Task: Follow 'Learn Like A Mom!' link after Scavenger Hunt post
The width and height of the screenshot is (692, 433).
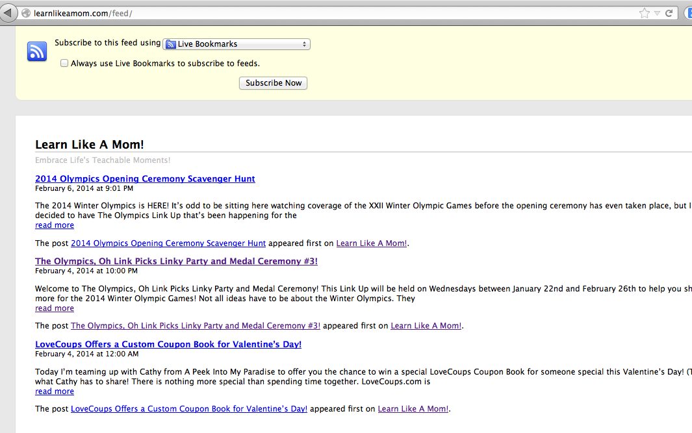Action: pyautogui.click(x=372, y=243)
